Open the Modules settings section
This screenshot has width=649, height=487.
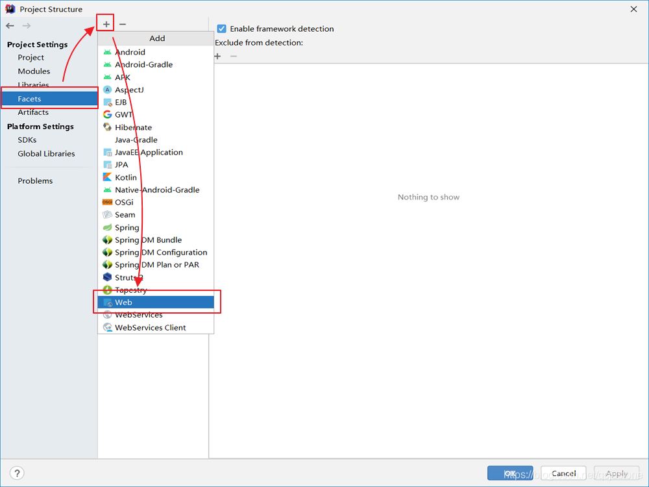coord(34,71)
